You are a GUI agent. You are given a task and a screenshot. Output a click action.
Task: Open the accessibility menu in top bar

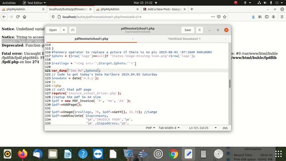click(x=247, y=3)
